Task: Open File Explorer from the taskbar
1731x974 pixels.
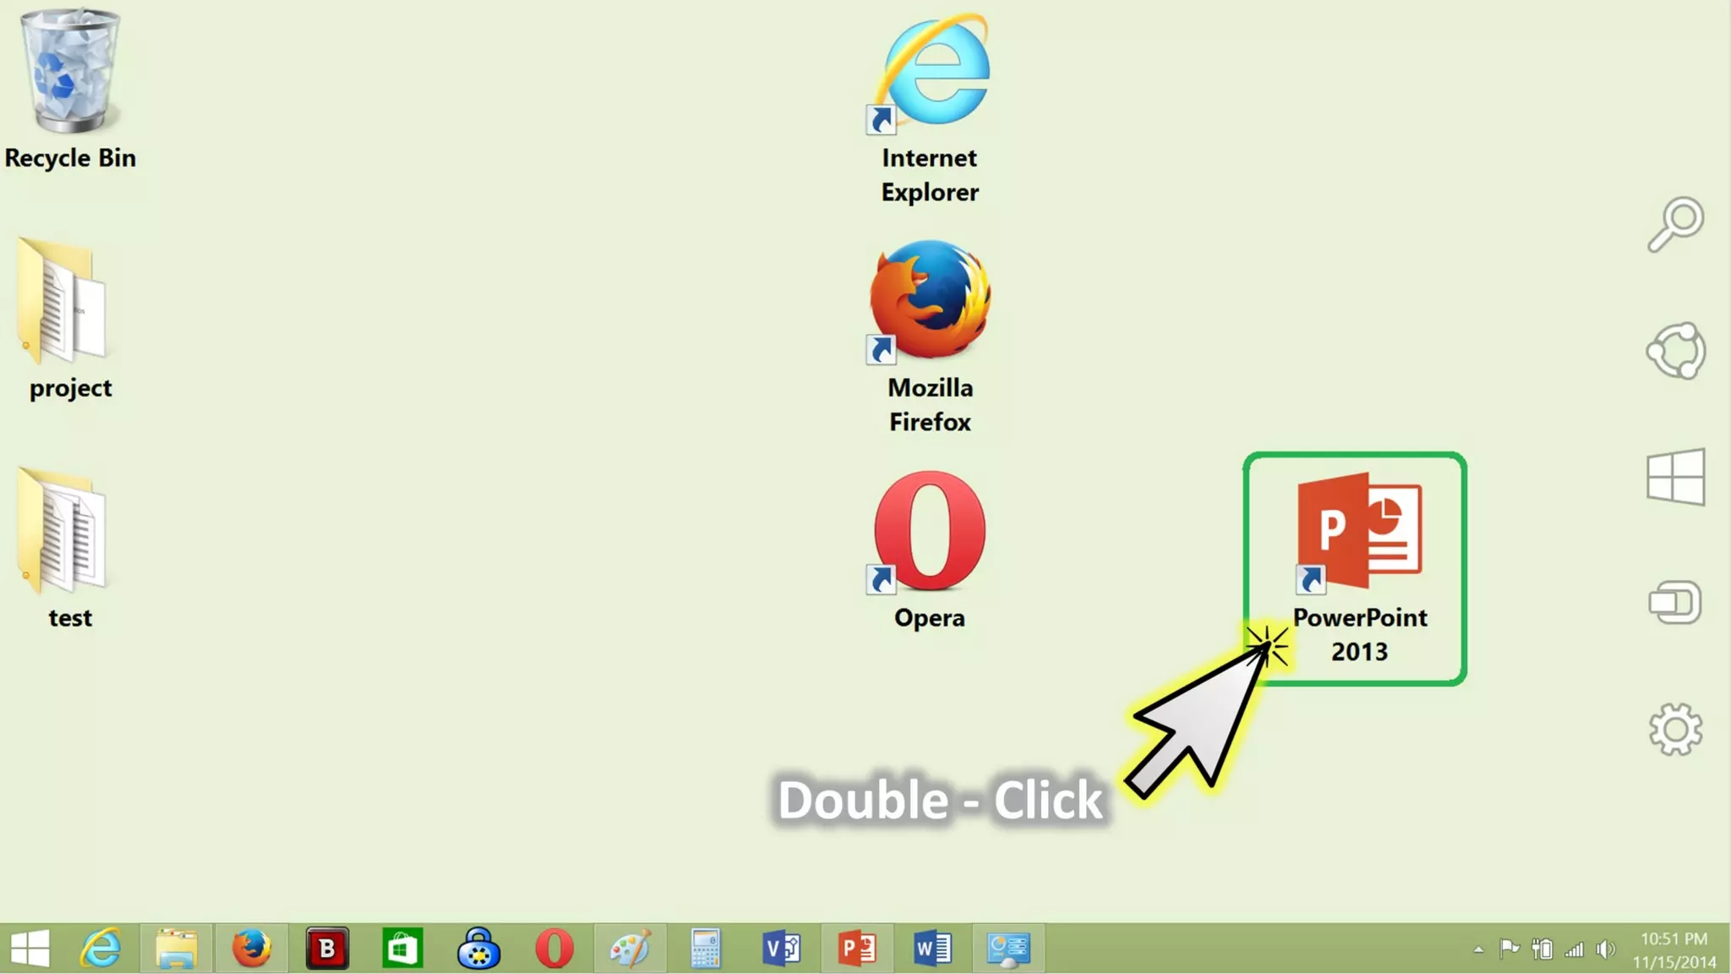Action: (177, 948)
